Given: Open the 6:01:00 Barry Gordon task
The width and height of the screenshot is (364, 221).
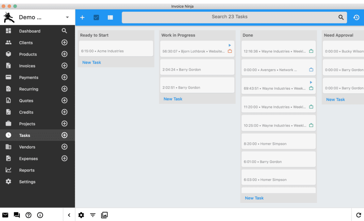Looking at the screenshot, I should [279, 159].
